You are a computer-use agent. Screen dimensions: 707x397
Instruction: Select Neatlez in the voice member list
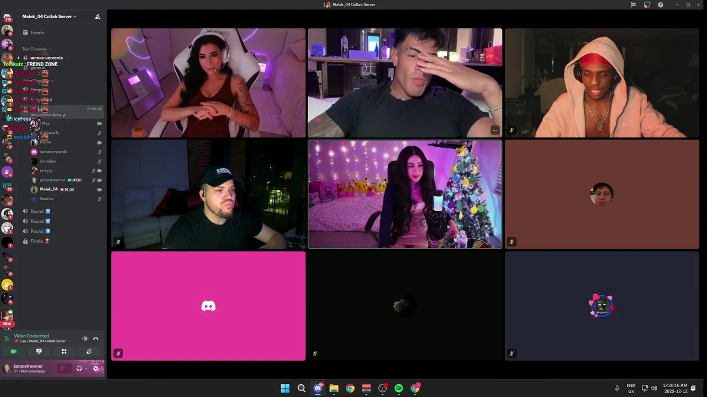click(66, 198)
